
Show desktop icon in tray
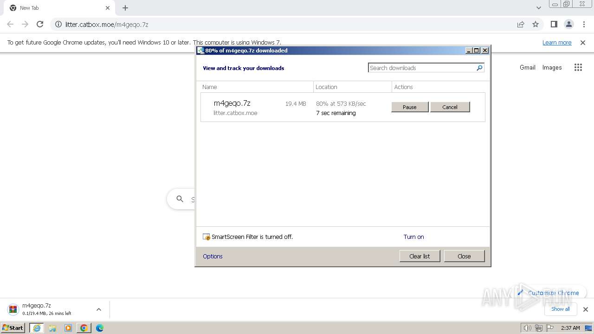pos(588,328)
